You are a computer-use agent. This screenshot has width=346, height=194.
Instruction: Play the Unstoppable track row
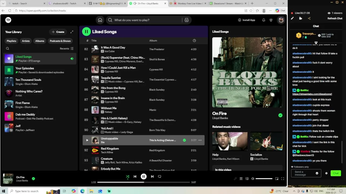pos(87,140)
